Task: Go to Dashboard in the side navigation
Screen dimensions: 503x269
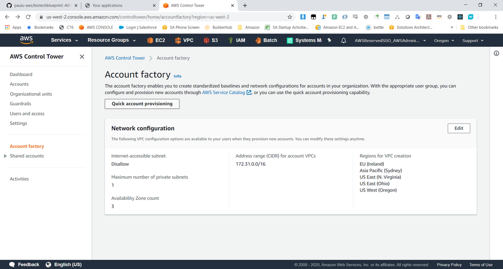Action: (21, 74)
